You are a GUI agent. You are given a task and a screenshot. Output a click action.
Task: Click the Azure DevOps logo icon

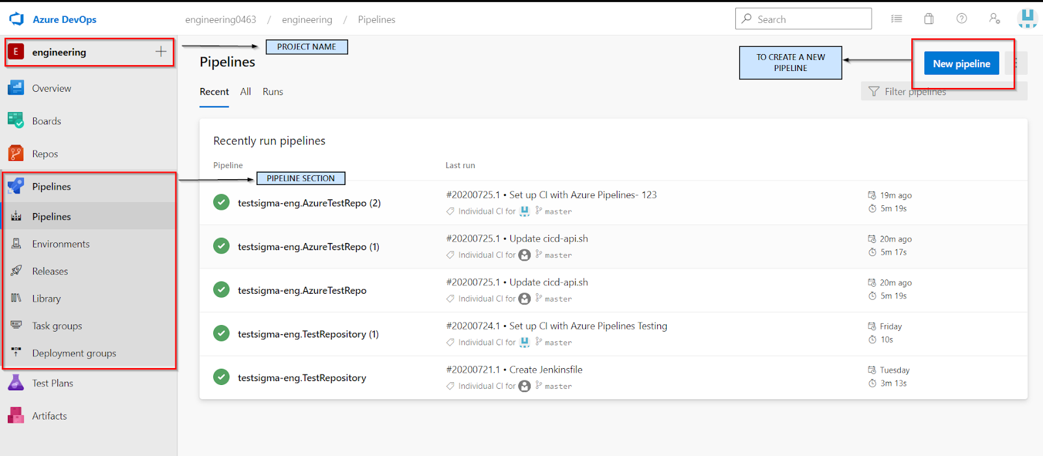(x=16, y=20)
